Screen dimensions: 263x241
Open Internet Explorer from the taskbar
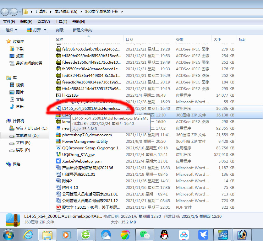pos(28,235)
